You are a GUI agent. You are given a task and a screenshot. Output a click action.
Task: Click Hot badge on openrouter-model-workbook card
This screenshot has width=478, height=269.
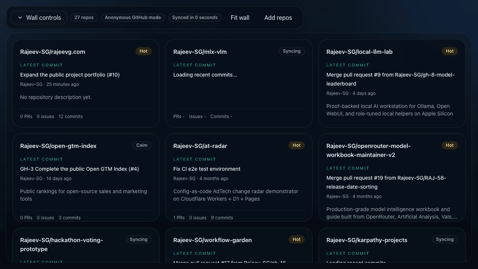tap(450, 145)
